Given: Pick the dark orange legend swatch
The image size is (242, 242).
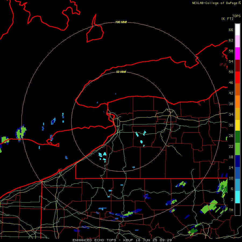Looking at the screenshot, I should pyautogui.click(x=237, y=89).
